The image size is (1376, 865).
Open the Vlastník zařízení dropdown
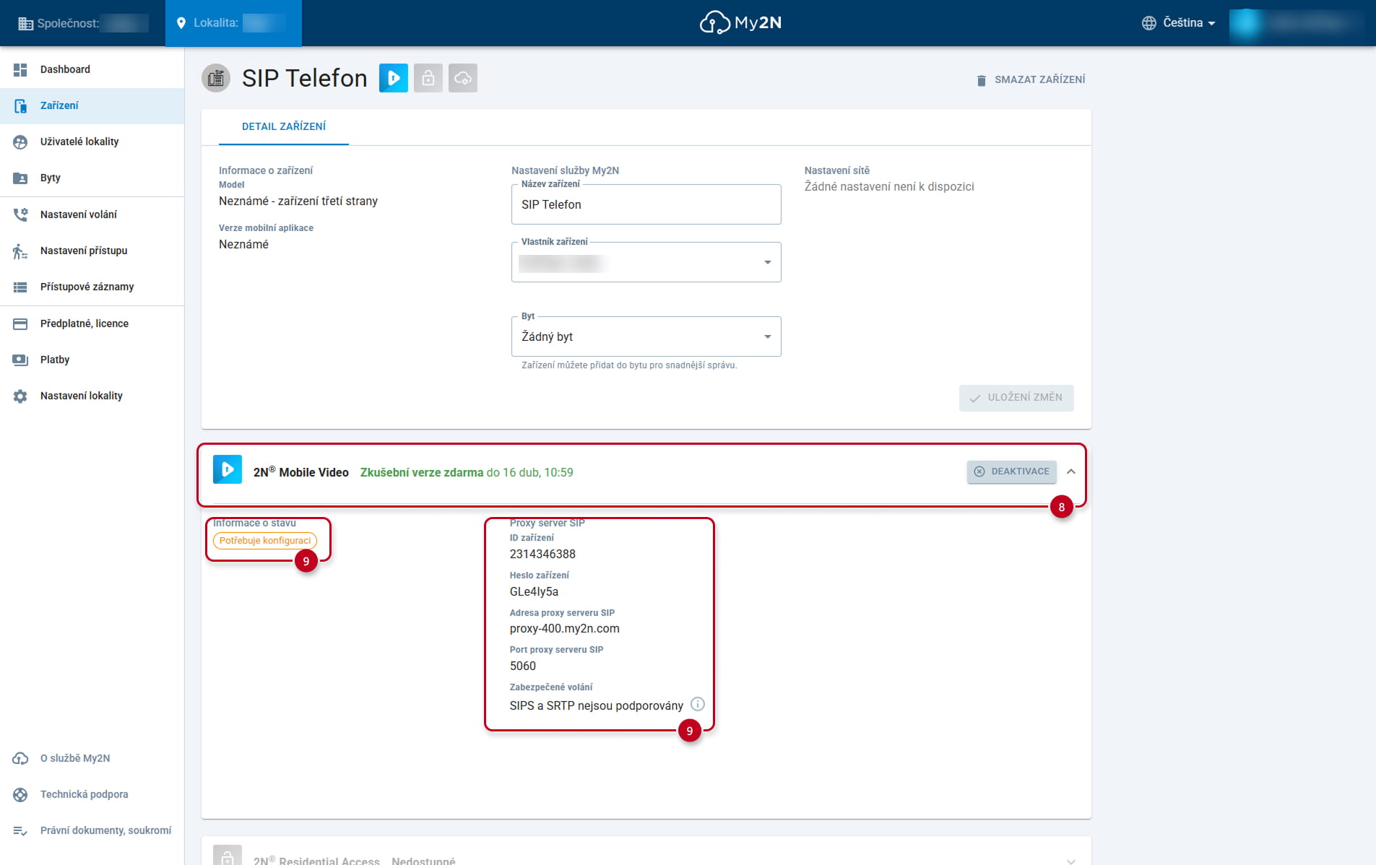[646, 262]
